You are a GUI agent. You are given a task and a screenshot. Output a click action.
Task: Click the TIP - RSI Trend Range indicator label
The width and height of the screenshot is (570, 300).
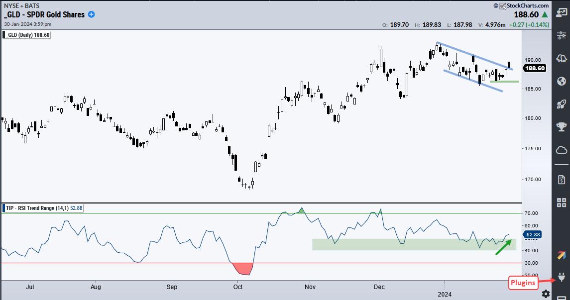coord(43,207)
